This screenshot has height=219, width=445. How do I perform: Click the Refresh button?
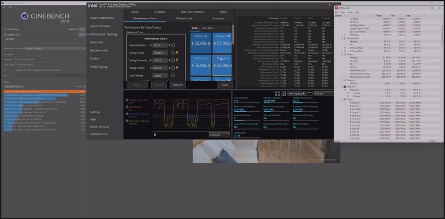pyautogui.click(x=177, y=85)
